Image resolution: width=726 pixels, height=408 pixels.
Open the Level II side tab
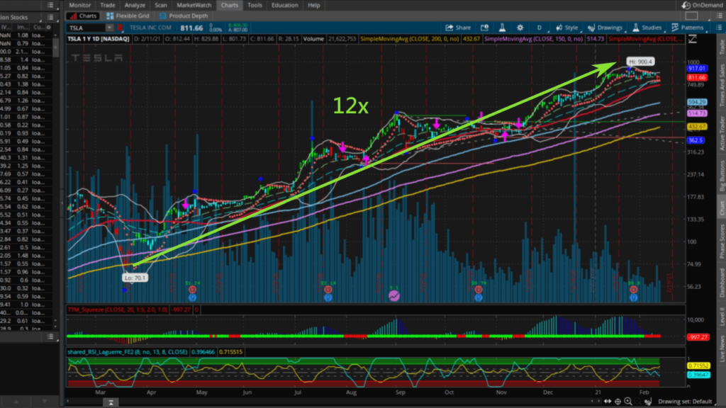pyautogui.click(x=721, y=317)
